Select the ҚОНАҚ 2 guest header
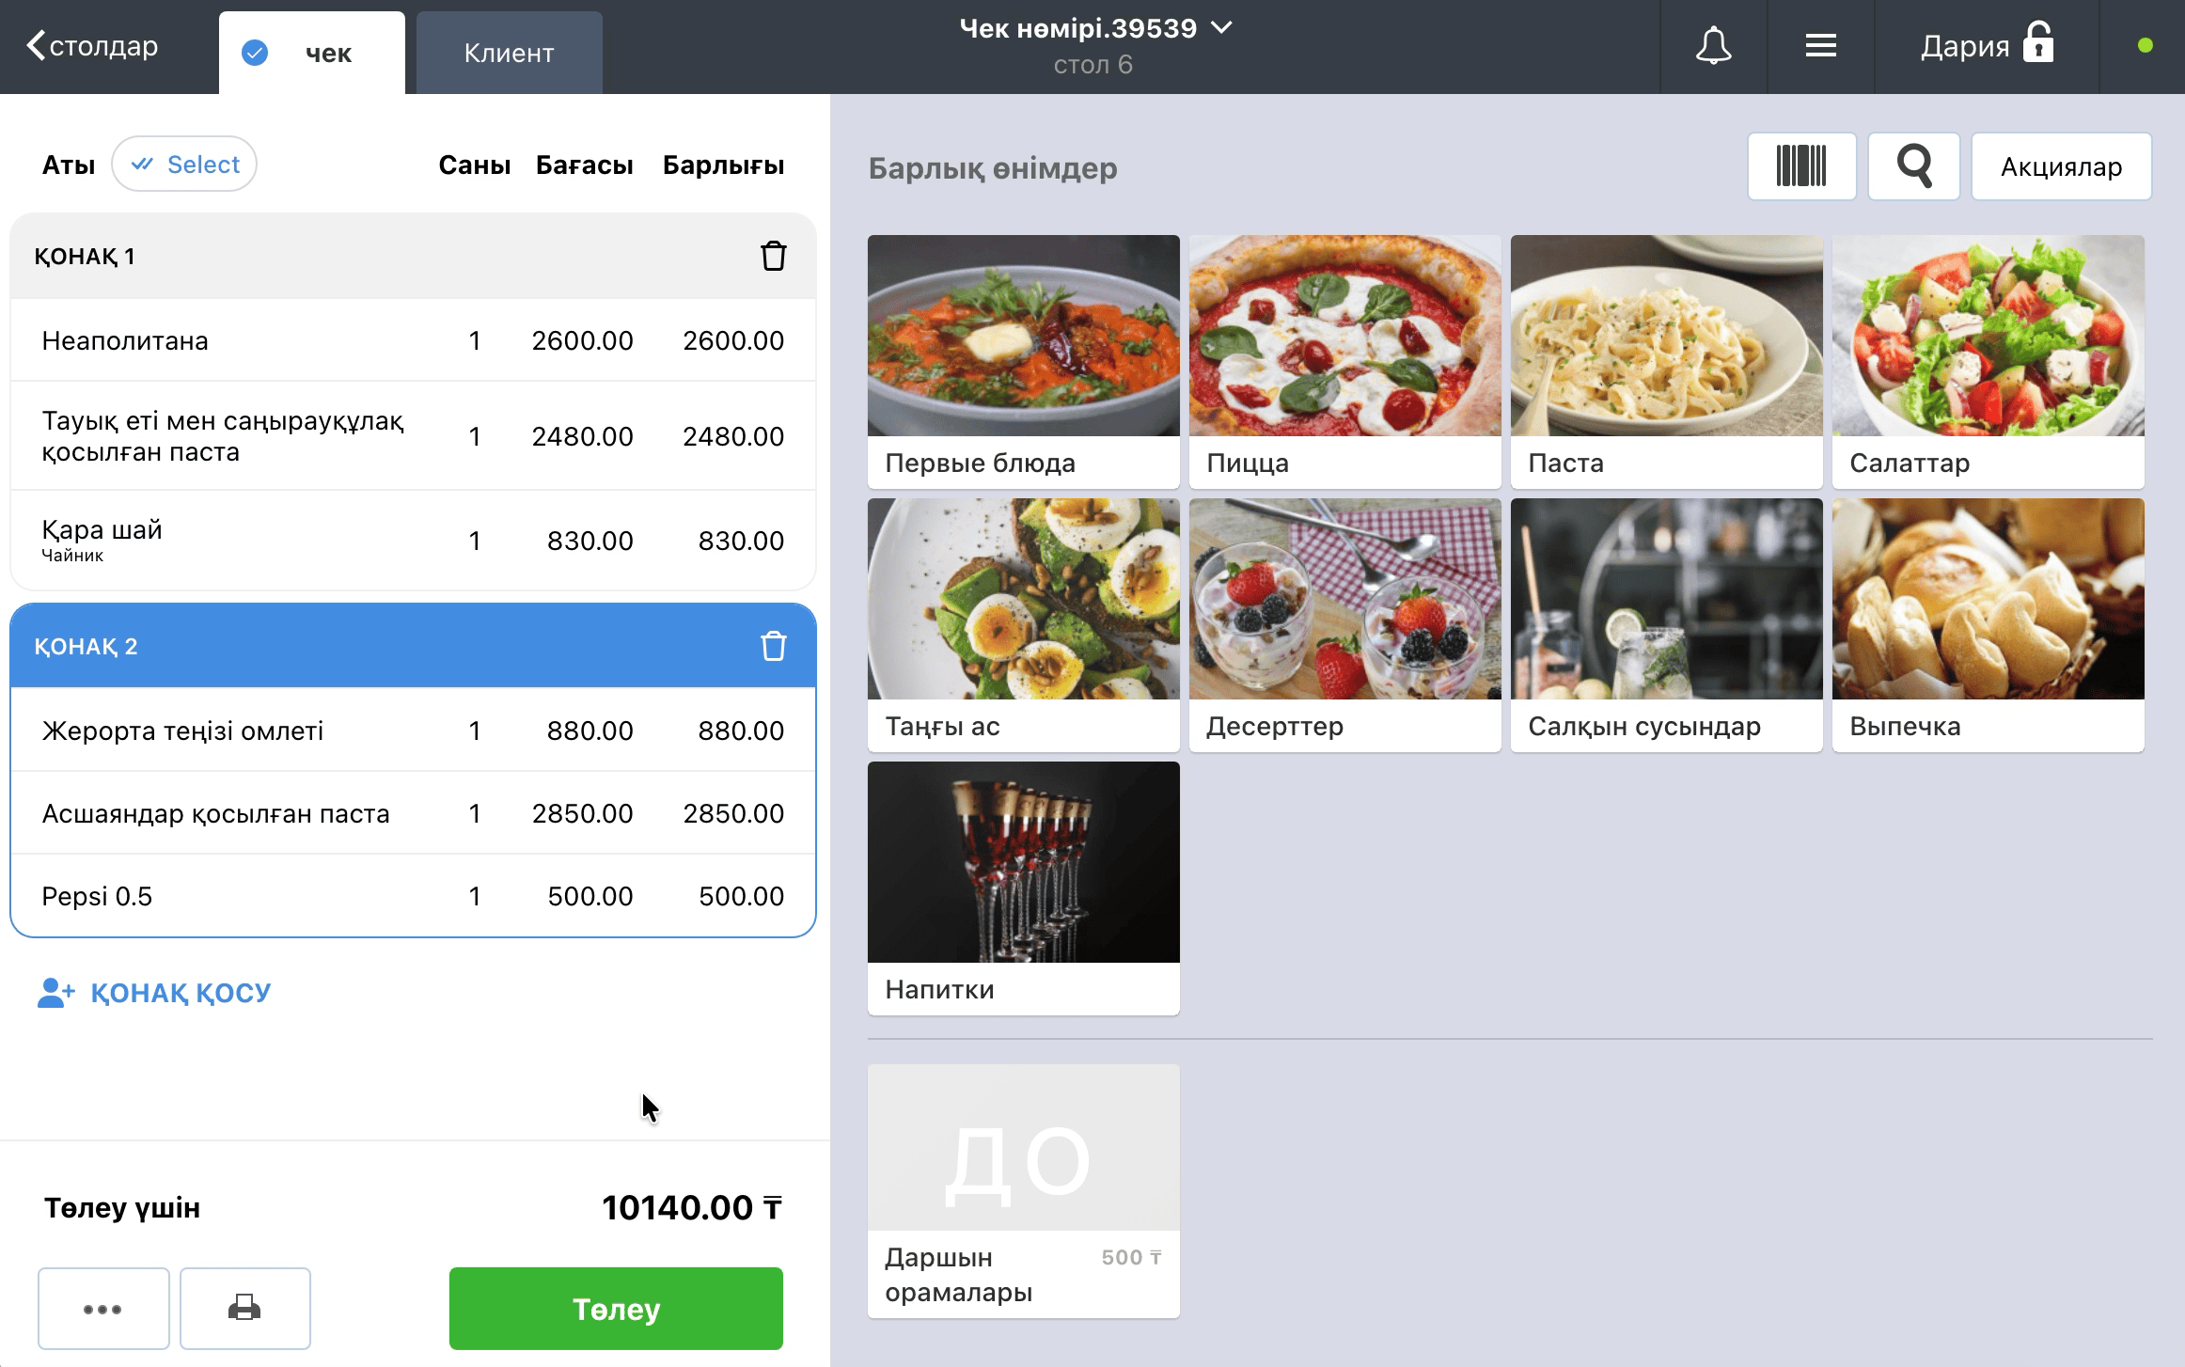2185x1367 pixels. [413, 646]
